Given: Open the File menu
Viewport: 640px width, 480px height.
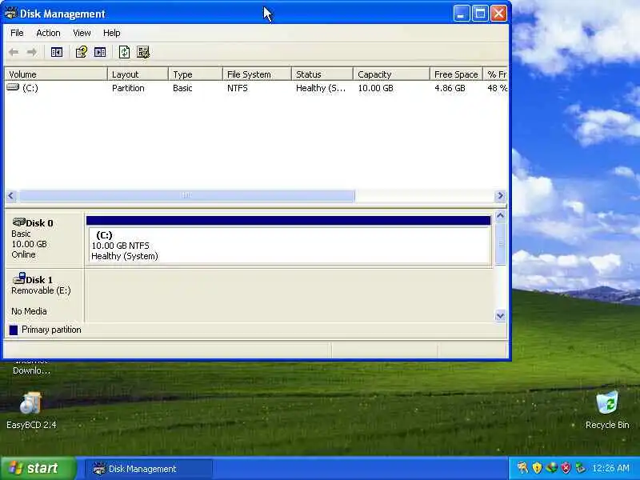Looking at the screenshot, I should [17, 33].
